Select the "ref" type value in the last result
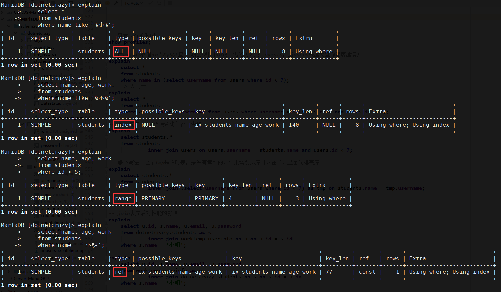This screenshot has width=501, height=292. pyautogui.click(x=120, y=272)
